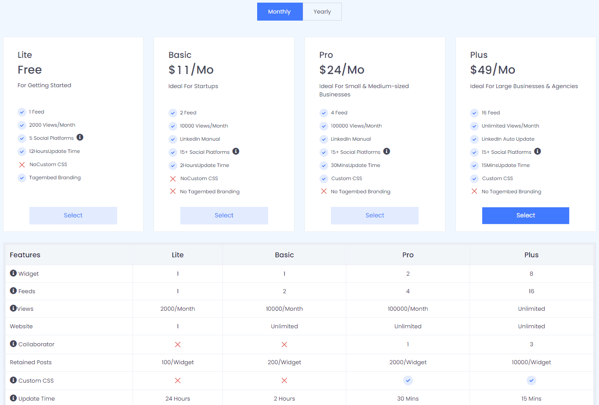The image size is (599, 405).
Task: Select the Lite free plan
Action: point(73,216)
